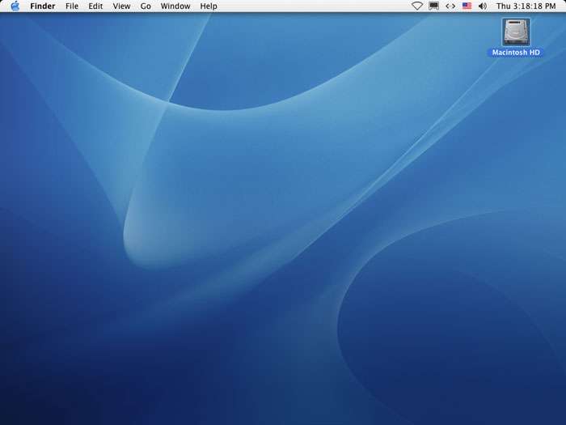
Task: Click the "Thu" day in the clock
Action: pos(504,6)
